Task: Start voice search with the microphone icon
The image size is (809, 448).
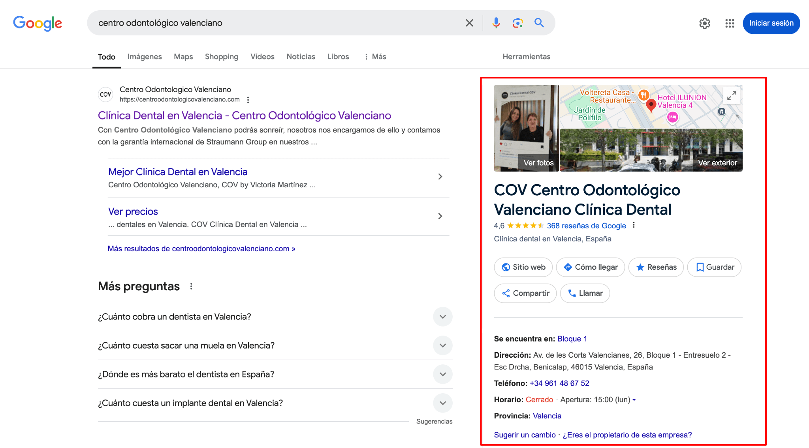Action: tap(496, 23)
